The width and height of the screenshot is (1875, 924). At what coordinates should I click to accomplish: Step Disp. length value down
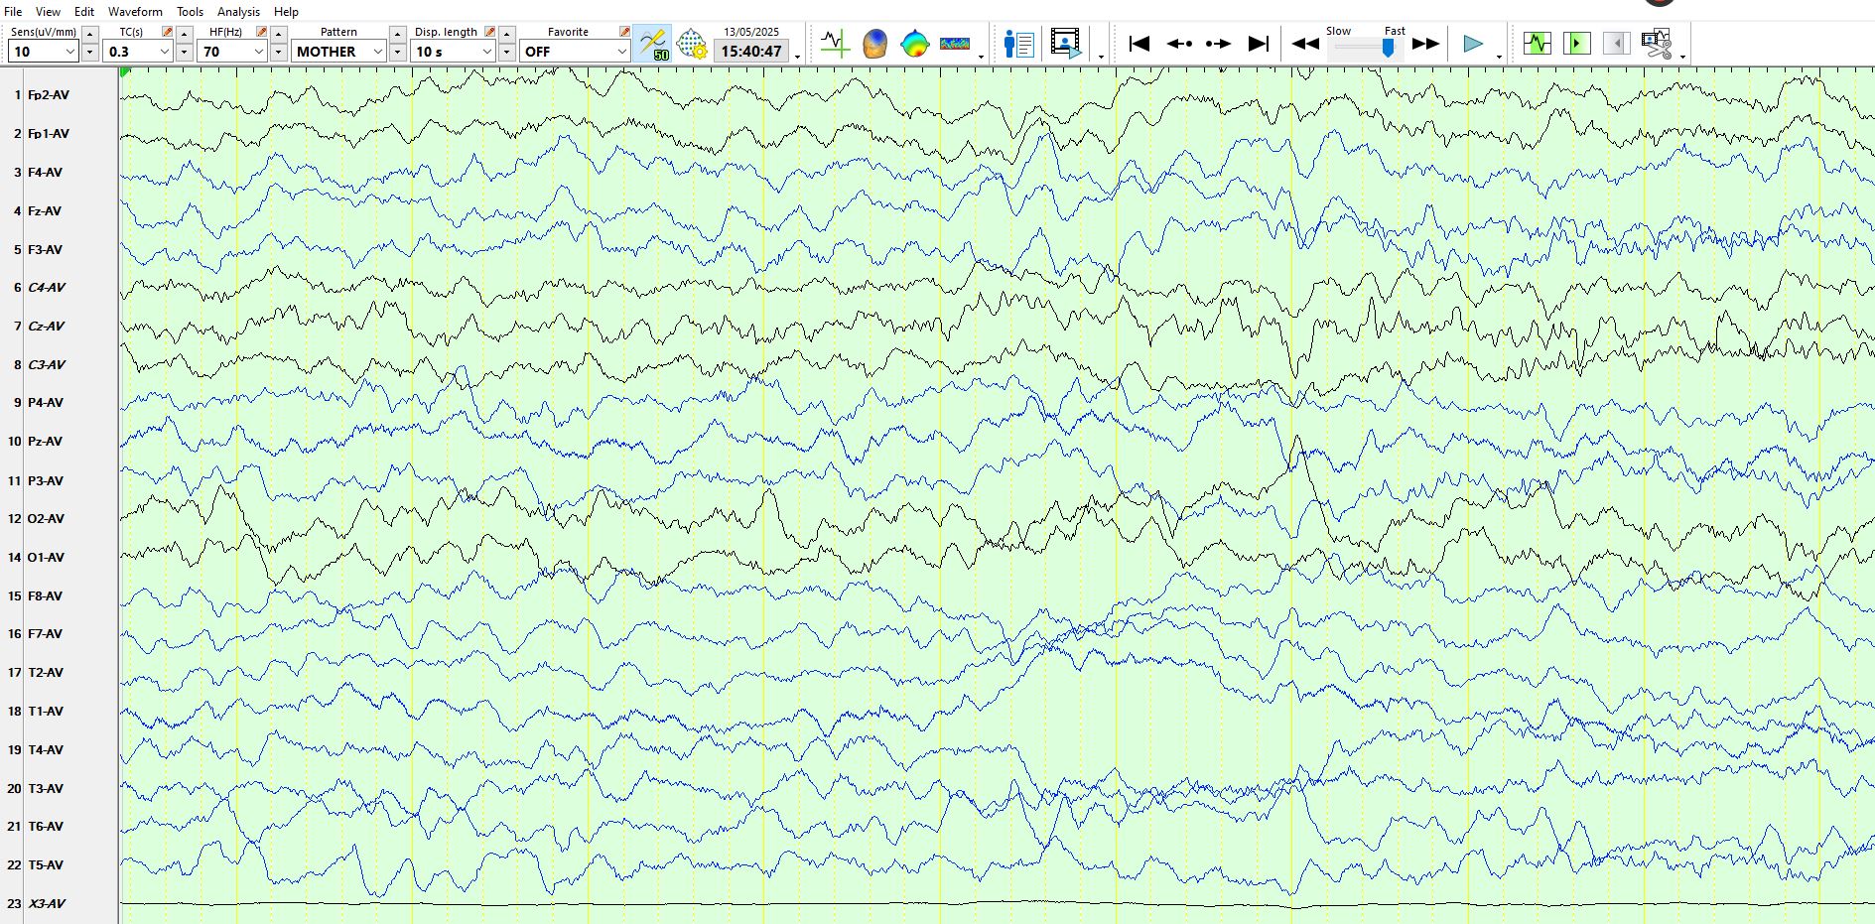pyautogui.click(x=506, y=52)
